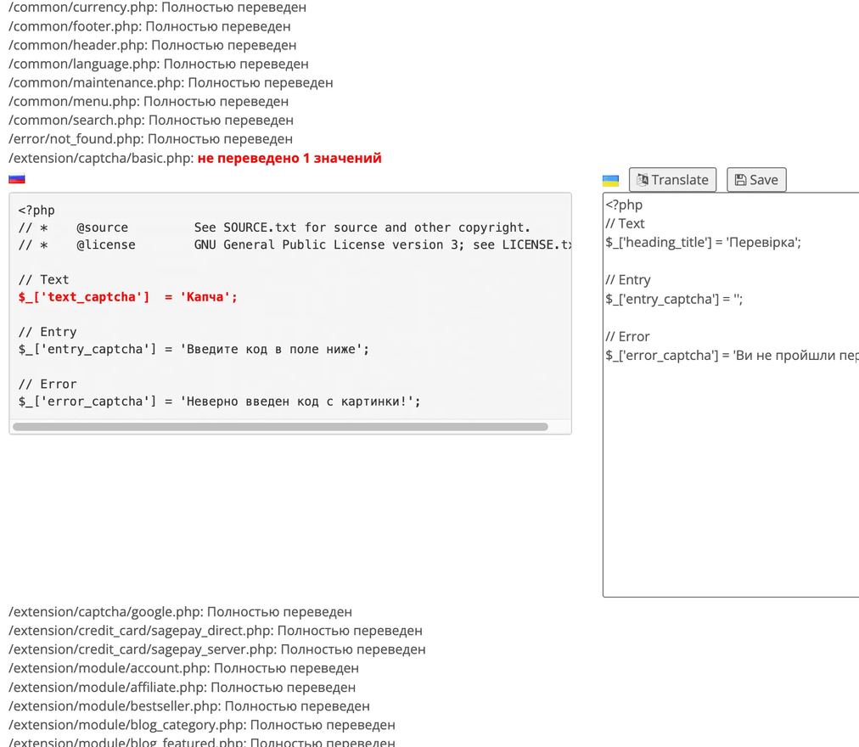Image resolution: width=859 pixels, height=747 pixels.
Task: Click the translate icon inside Translate button
Action: pyautogui.click(x=643, y=180)
